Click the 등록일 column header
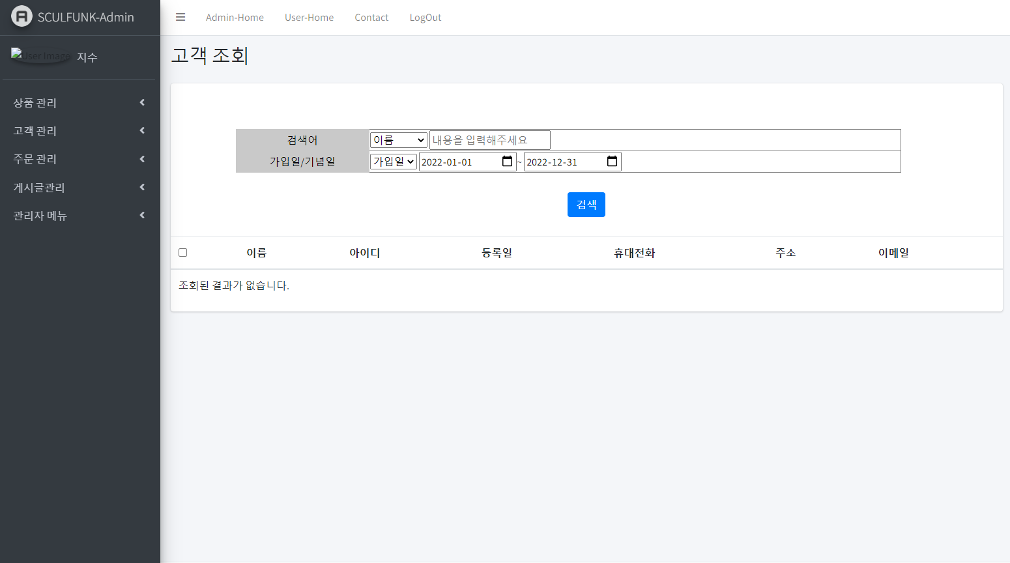The height and width of the screenshot is (563, 1010). point(497,253)
